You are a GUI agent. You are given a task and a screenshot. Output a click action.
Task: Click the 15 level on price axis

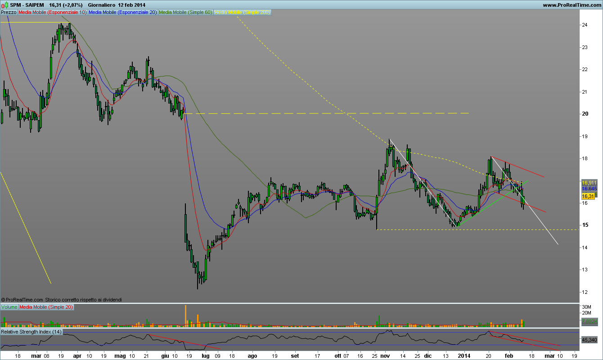click(x=585, y=225)
